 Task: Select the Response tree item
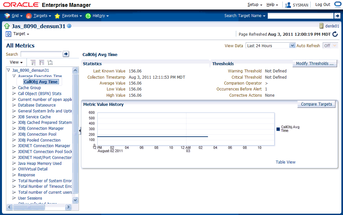point(27,175)
